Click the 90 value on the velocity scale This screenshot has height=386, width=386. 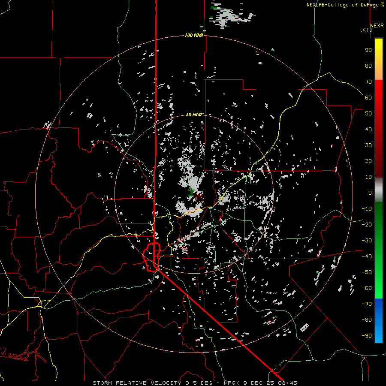pyautogui.click(x=368, y=50)
